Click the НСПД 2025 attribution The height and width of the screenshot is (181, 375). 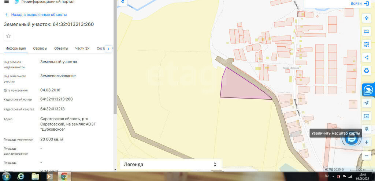click(334, 169)
